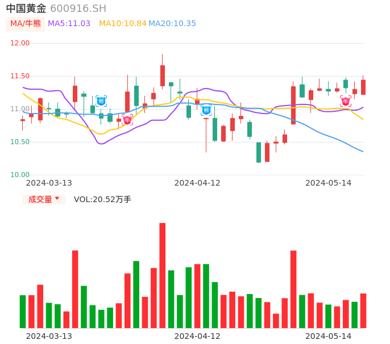This screenshot has height=344, width=390.
Task: Click the 中国黄金 stock name title
Action: (x=26, y=9)
